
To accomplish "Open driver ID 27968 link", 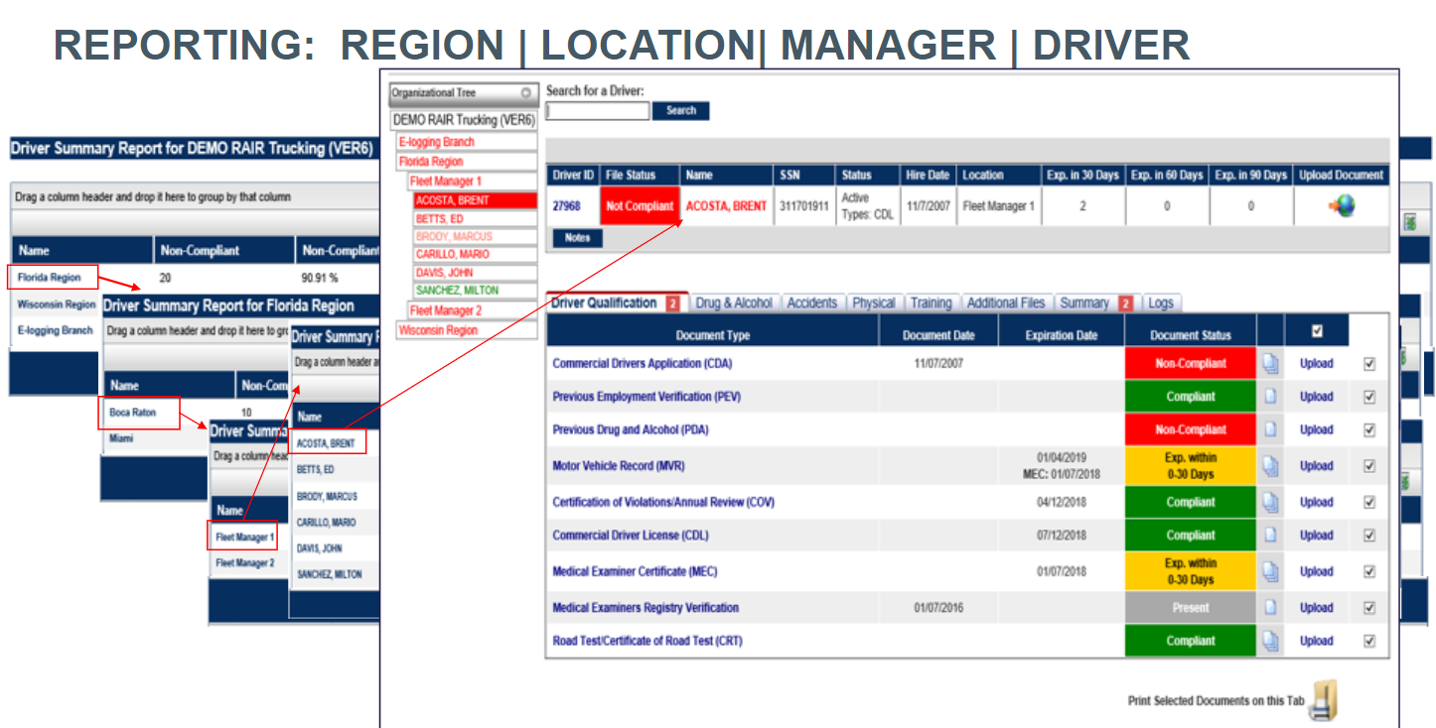I will coord(567,206).
